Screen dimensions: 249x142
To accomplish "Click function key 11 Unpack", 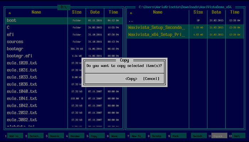I will pos(219,136).
